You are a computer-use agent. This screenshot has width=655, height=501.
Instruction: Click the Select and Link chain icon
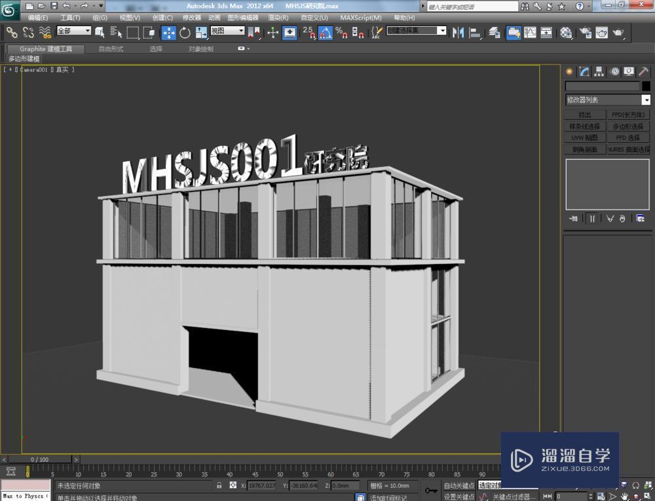point(12,33)
